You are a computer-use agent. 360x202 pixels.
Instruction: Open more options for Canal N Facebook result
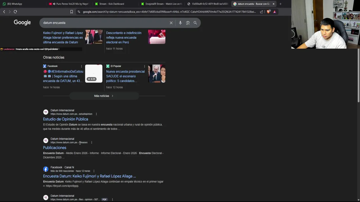[94, 171]
